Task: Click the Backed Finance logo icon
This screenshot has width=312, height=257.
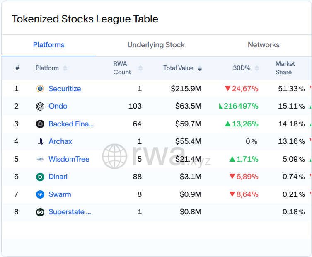Action: tap(40, 124)
